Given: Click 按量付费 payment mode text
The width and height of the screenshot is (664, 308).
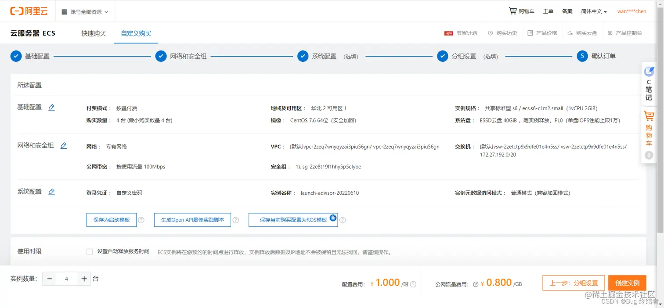Looking at the screenshot, I should [x=126, y=108].
